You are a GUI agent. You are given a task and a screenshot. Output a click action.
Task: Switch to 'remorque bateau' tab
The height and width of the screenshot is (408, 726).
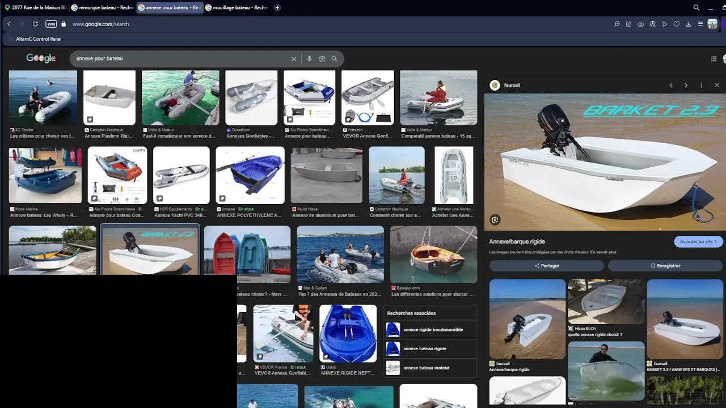tap(102, 7)
